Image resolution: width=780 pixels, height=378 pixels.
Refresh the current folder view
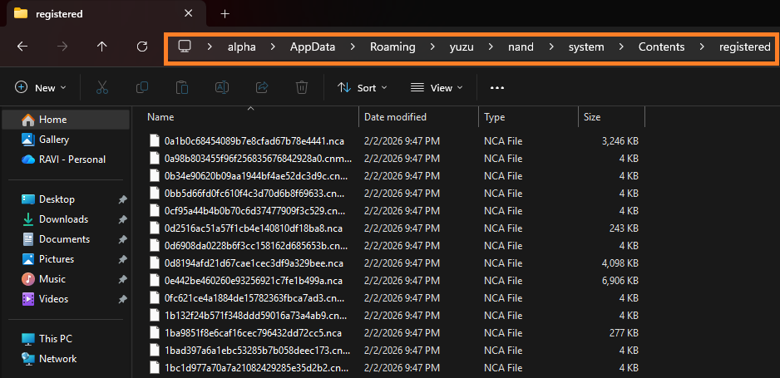[x=142, y=47]
